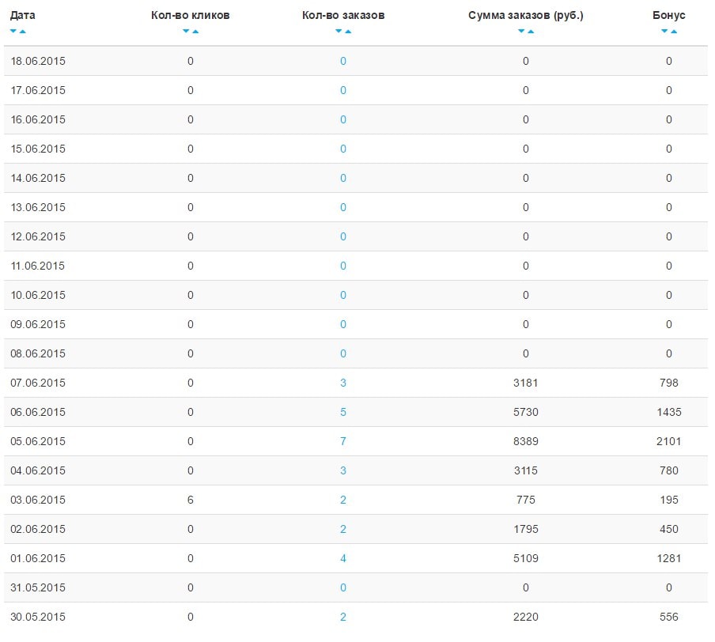This screenshot has width=715, height=642.
Task: Open orders link 3 for 04.06.2015
Action: (343, 470)
